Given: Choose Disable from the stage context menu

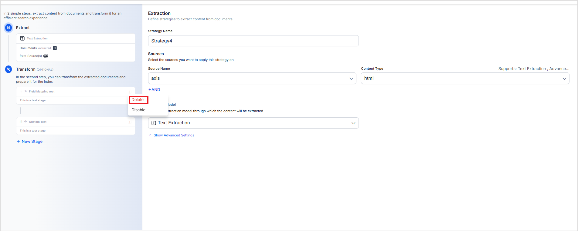Looking at the screenshot, I should [138, 110].
